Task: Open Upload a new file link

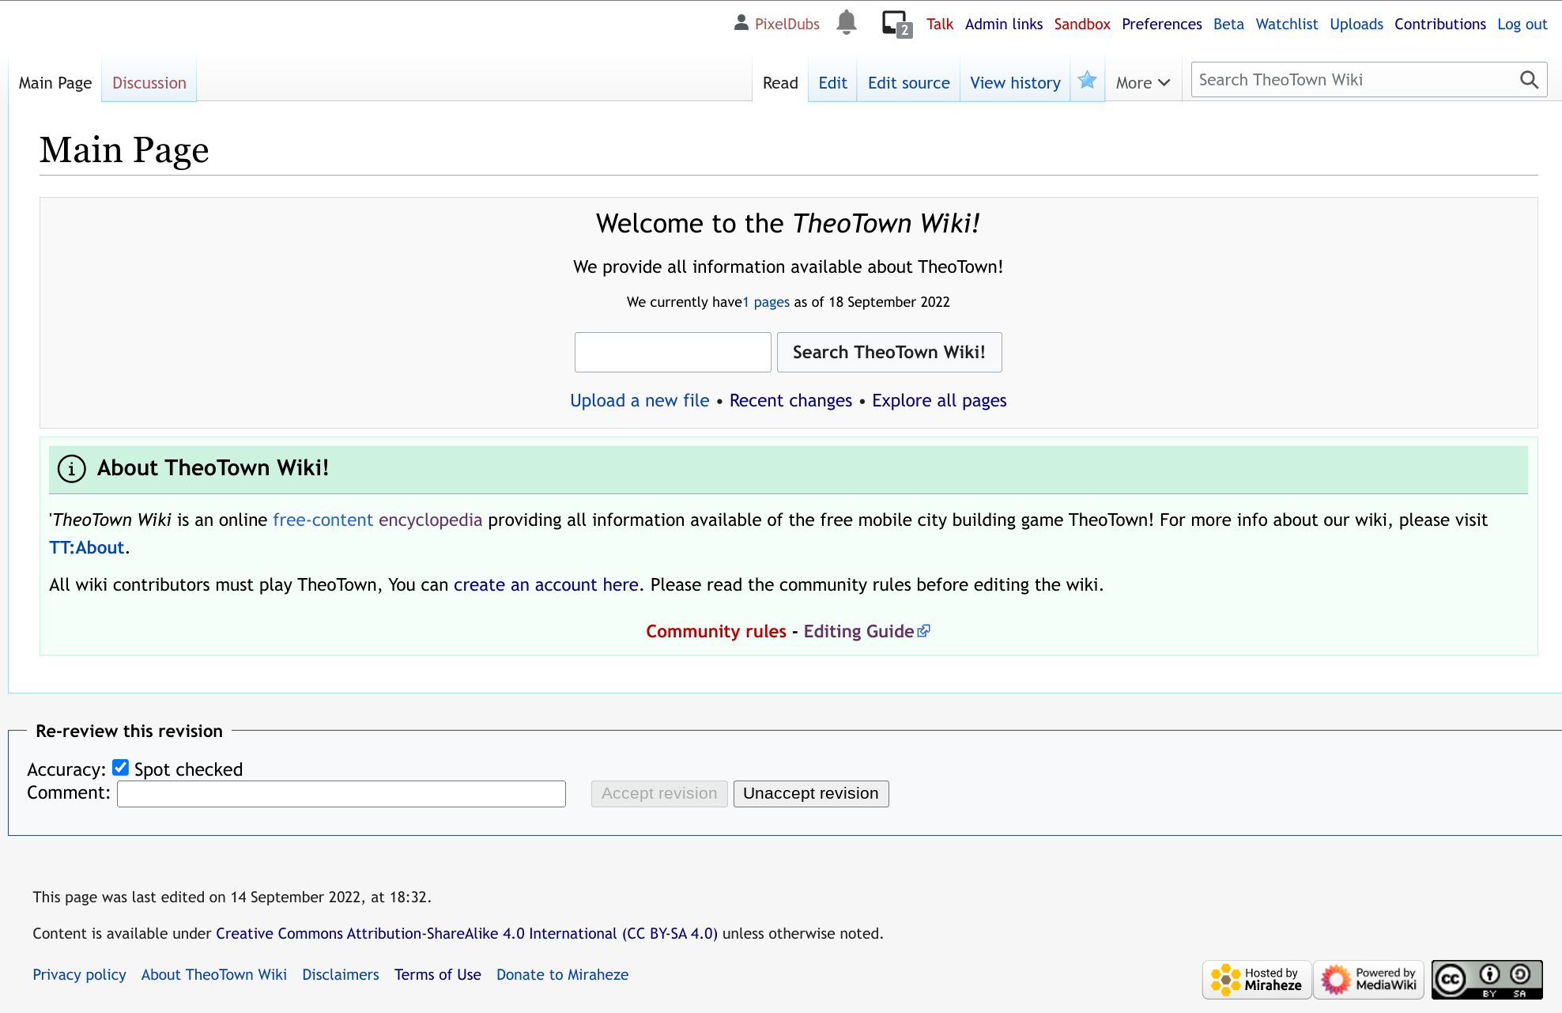Action: [640, 401]
